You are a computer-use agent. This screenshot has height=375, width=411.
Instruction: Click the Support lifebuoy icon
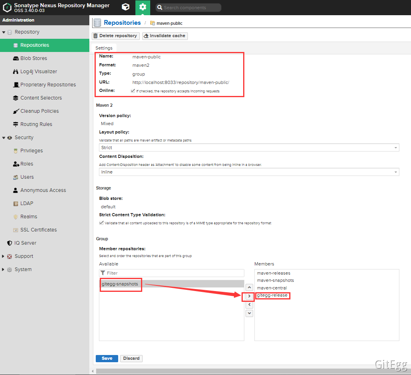click(x=10, y=256)
